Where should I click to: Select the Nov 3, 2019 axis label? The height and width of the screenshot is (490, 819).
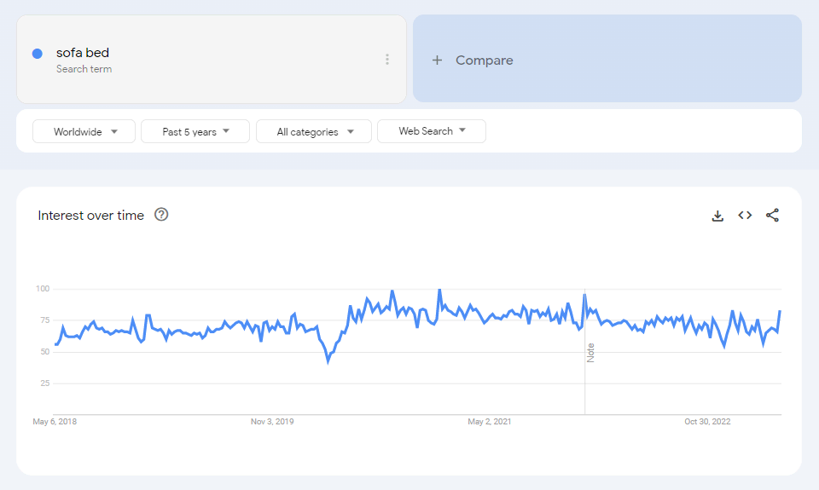(272, 421)
